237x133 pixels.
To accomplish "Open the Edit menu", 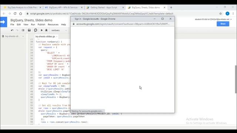I will (x=19, y=25).
